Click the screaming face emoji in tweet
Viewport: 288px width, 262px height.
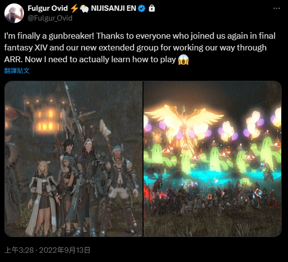184,59
